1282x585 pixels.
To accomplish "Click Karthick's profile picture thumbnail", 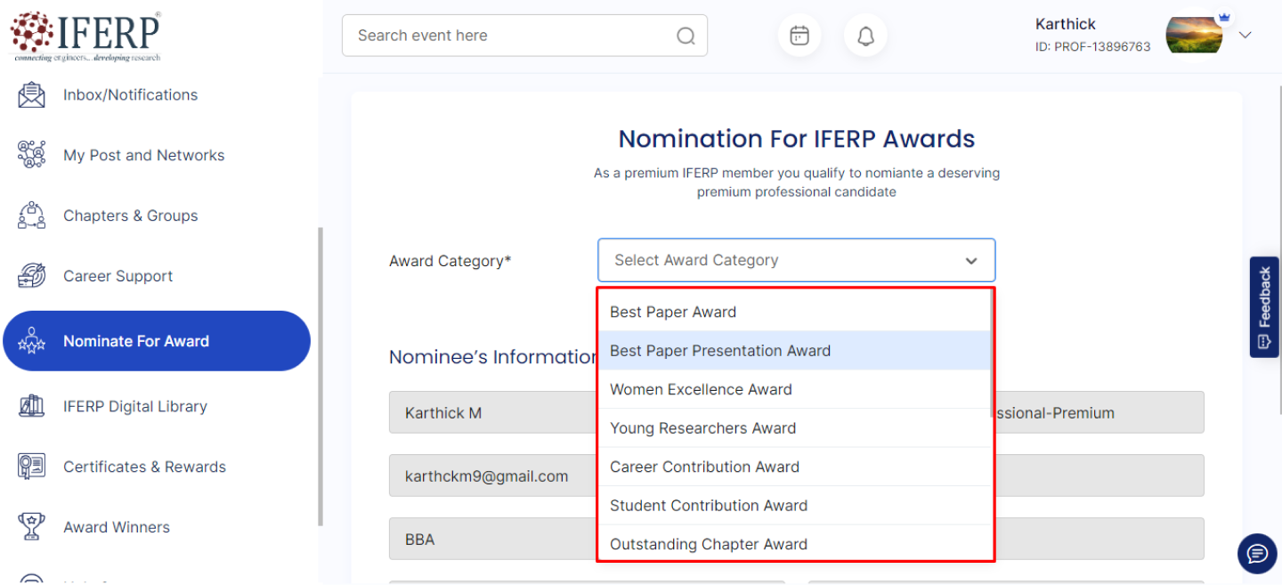I will click(x=1194, y=36).
